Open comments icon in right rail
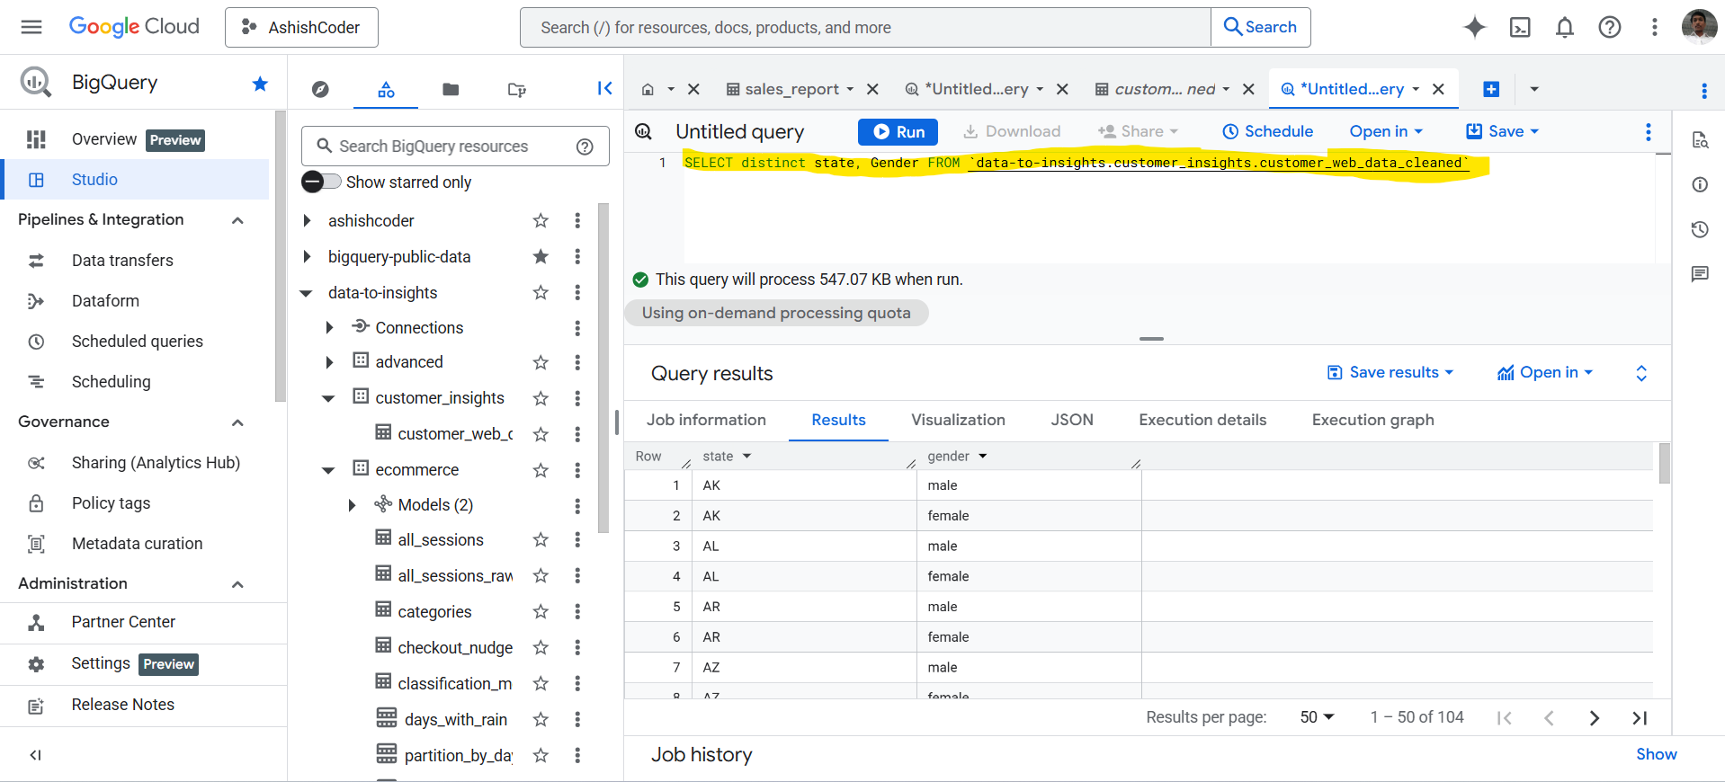1725x782 pixels. click(x=1699, y=274)
